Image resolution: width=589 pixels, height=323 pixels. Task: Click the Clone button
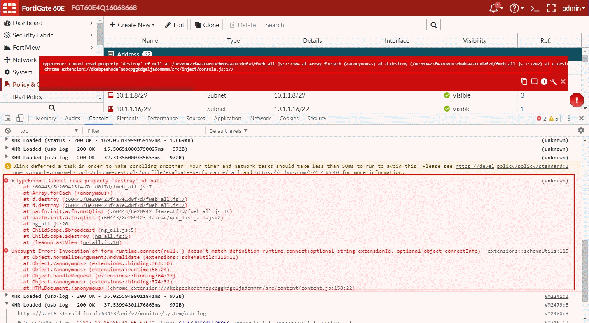click(x=207, y=25)
